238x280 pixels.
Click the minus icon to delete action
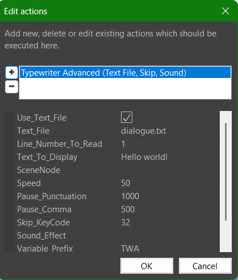pos(11,87)
